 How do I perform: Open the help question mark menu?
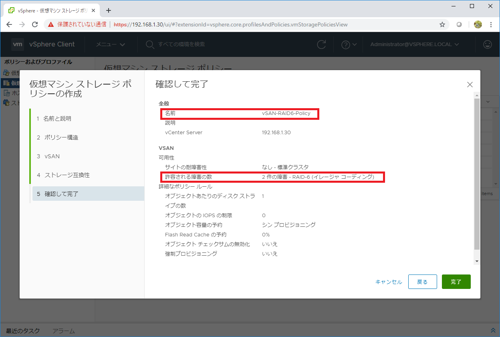(x=349, y=44)
